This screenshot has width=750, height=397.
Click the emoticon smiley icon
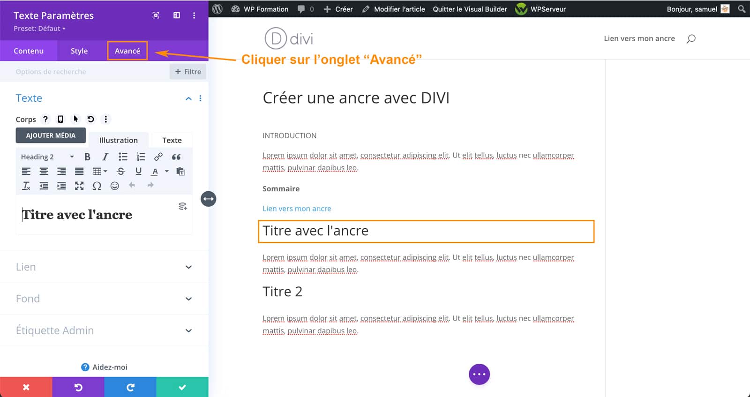[x=114, y=186]
